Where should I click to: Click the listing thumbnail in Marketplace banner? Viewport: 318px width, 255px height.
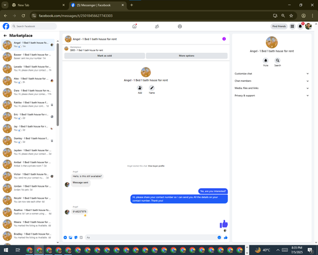(x=66, y=48)
